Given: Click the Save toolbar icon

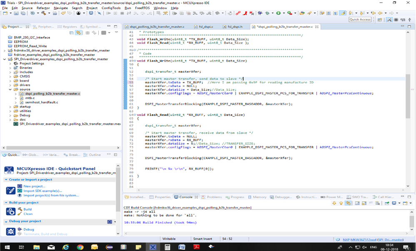Looking at the screenshot, I should click(15, 13).
